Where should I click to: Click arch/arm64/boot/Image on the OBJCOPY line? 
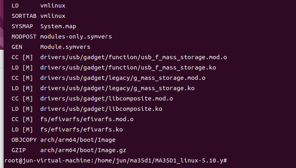tap(78, 140)
